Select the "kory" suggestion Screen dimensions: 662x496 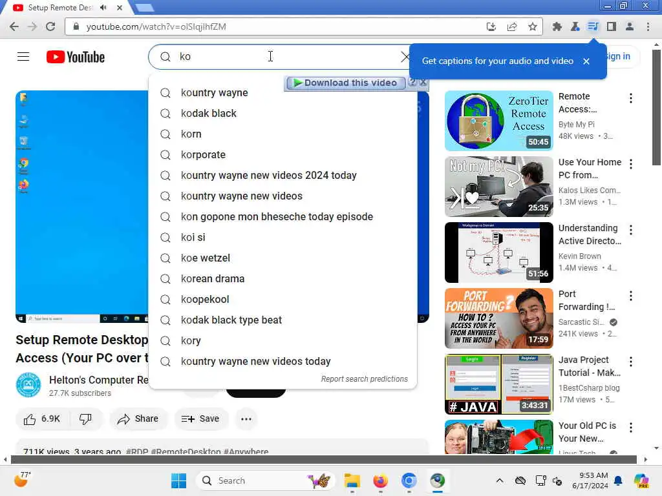pos(283,341)
